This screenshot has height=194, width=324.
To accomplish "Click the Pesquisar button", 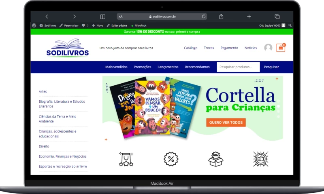I will point(271,67).
